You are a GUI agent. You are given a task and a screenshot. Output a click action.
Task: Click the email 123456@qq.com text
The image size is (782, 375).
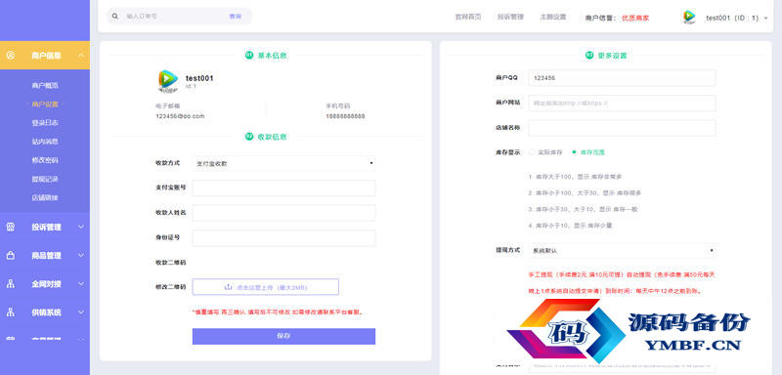(x=180, y=116)
